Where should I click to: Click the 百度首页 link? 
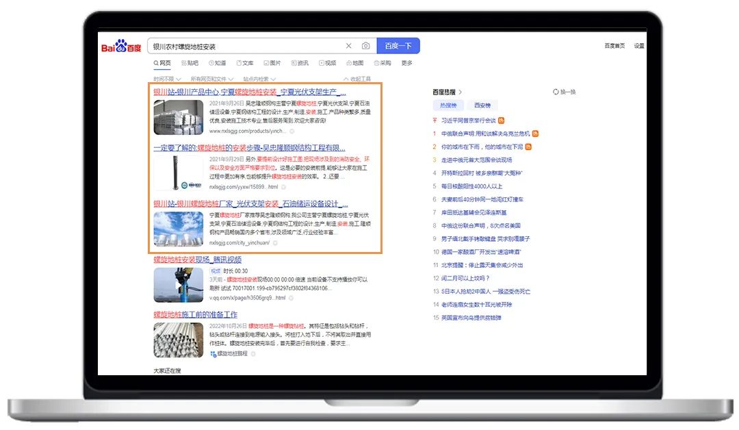click(x=614, y=46)
